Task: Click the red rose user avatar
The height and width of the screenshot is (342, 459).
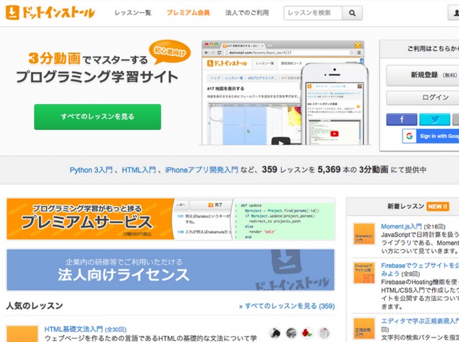Action: tap(308, 332)
